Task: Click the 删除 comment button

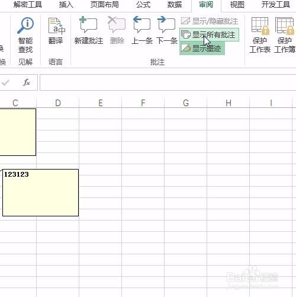Action: tap(117, 30)
